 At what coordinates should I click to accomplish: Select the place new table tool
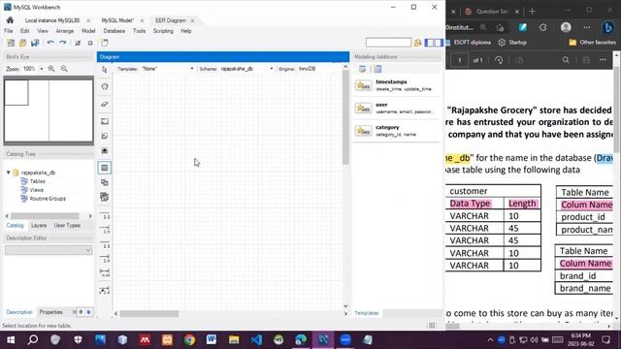(x=105, y=168)
